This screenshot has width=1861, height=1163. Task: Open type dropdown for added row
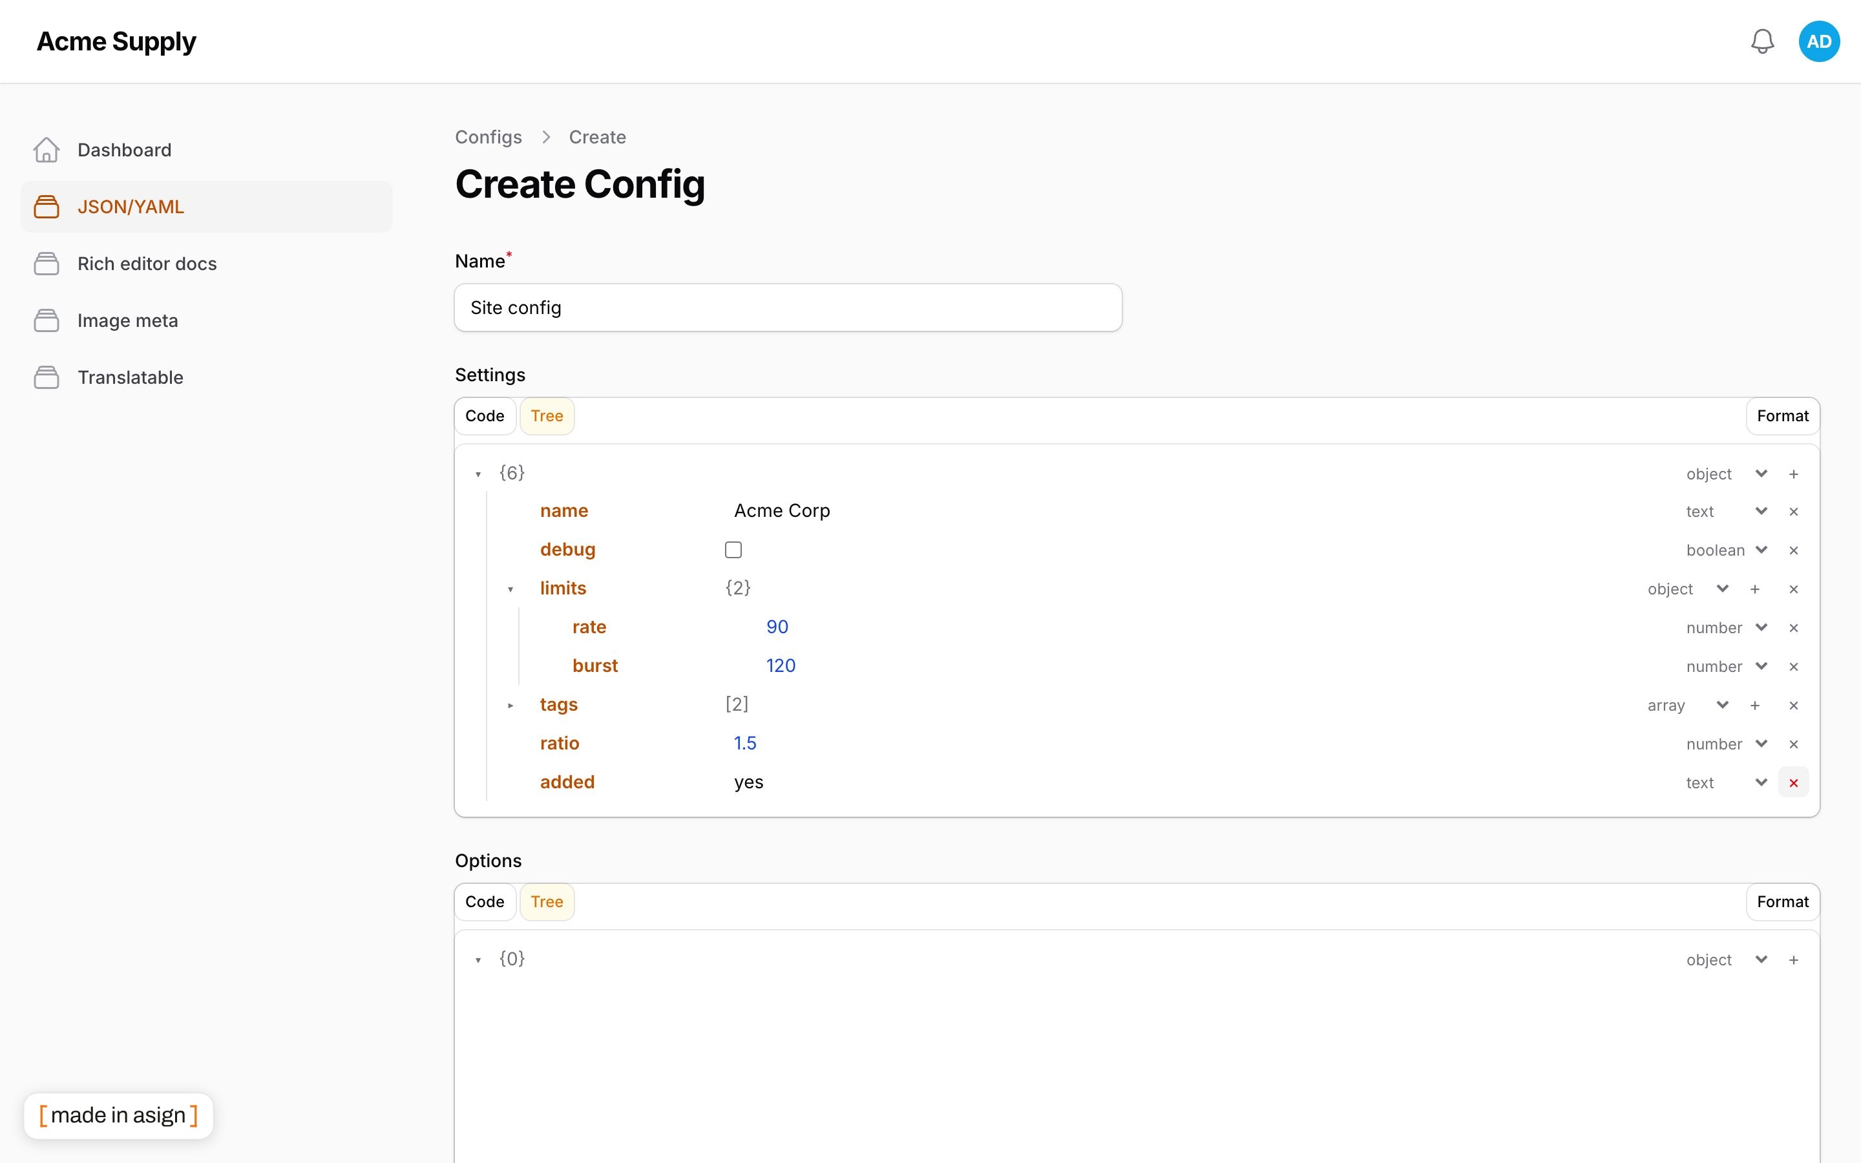point(1727,783)
